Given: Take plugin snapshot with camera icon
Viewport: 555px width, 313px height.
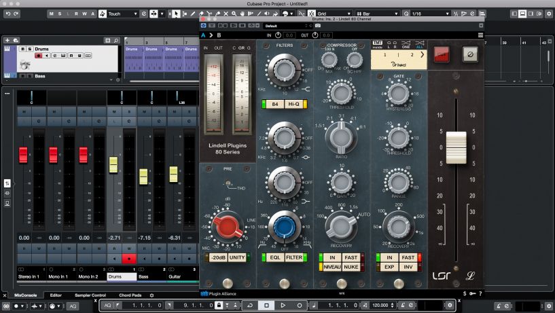Looking at the screenshot, I should coord(318,26).
